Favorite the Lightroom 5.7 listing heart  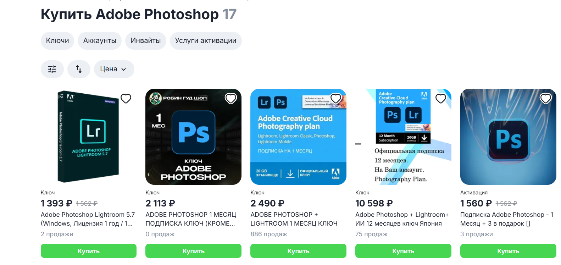pyautogui.click(x=126, y=99)
